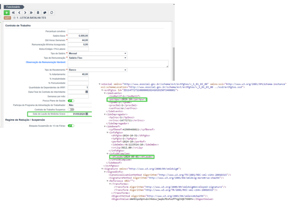Click the % Periculosidade input field
This screenshot has width=288, height=203.
tap(78, 83)
